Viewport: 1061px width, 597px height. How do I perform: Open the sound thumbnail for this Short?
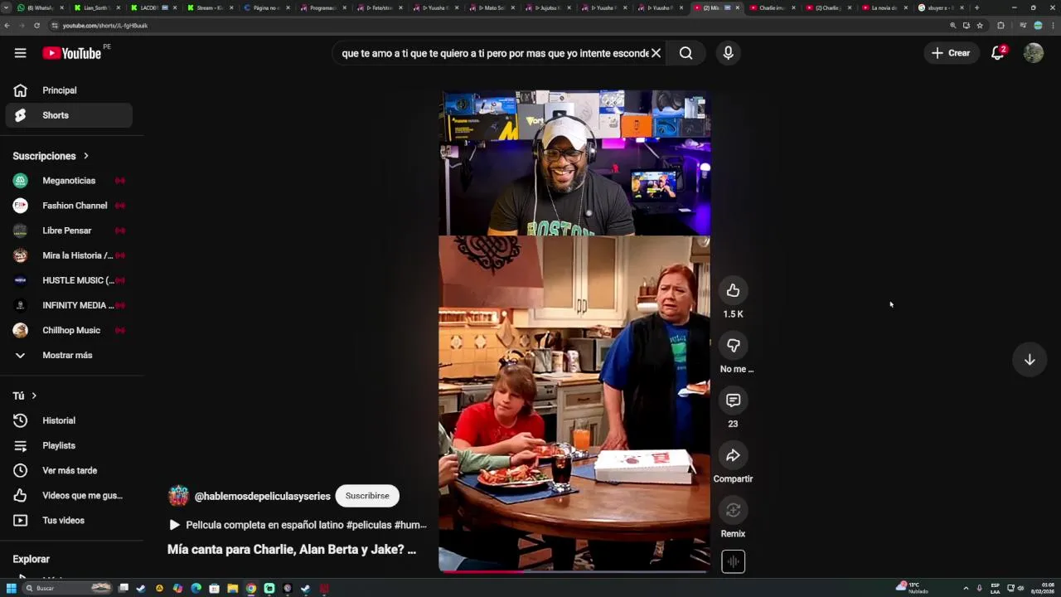pyautogui.click(x=733, y=561)
